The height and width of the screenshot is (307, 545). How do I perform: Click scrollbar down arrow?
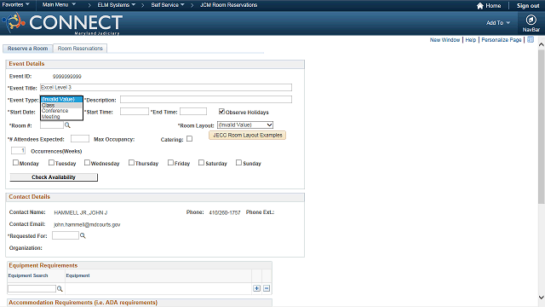pyautogui.click(x=542, y=298)
